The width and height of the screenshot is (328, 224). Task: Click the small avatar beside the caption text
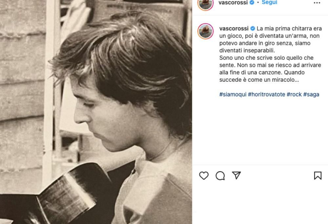205,28
